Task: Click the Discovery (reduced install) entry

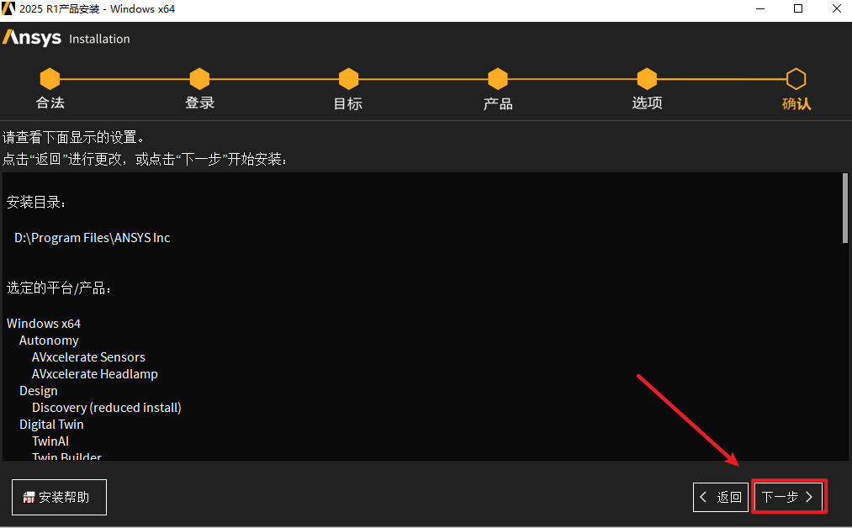Action: (x=107, y=408)
